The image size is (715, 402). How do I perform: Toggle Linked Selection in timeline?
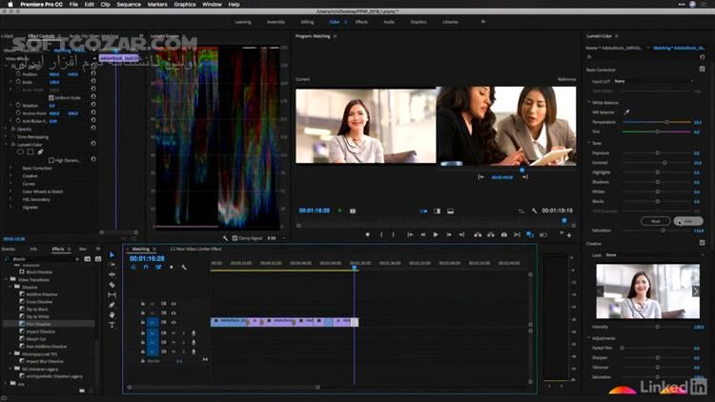pos(158,267)
